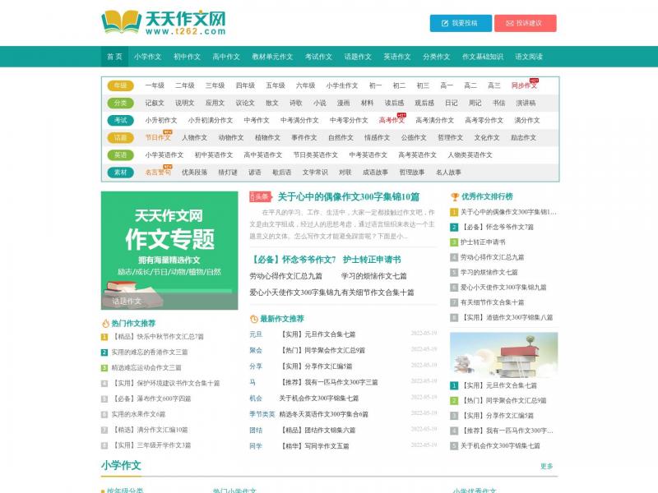658x493 pixels.
Task: Open the 英语作文 navigation item
Action: (x=397, y=57)
